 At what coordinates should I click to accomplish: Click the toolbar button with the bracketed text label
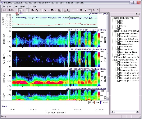pos(9,10)
